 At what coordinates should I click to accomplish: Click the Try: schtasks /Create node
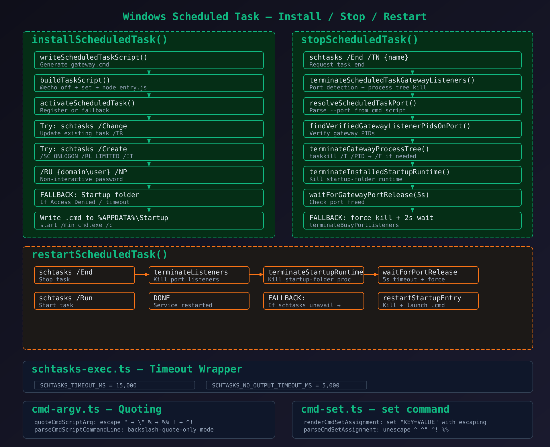coord(149,152)
